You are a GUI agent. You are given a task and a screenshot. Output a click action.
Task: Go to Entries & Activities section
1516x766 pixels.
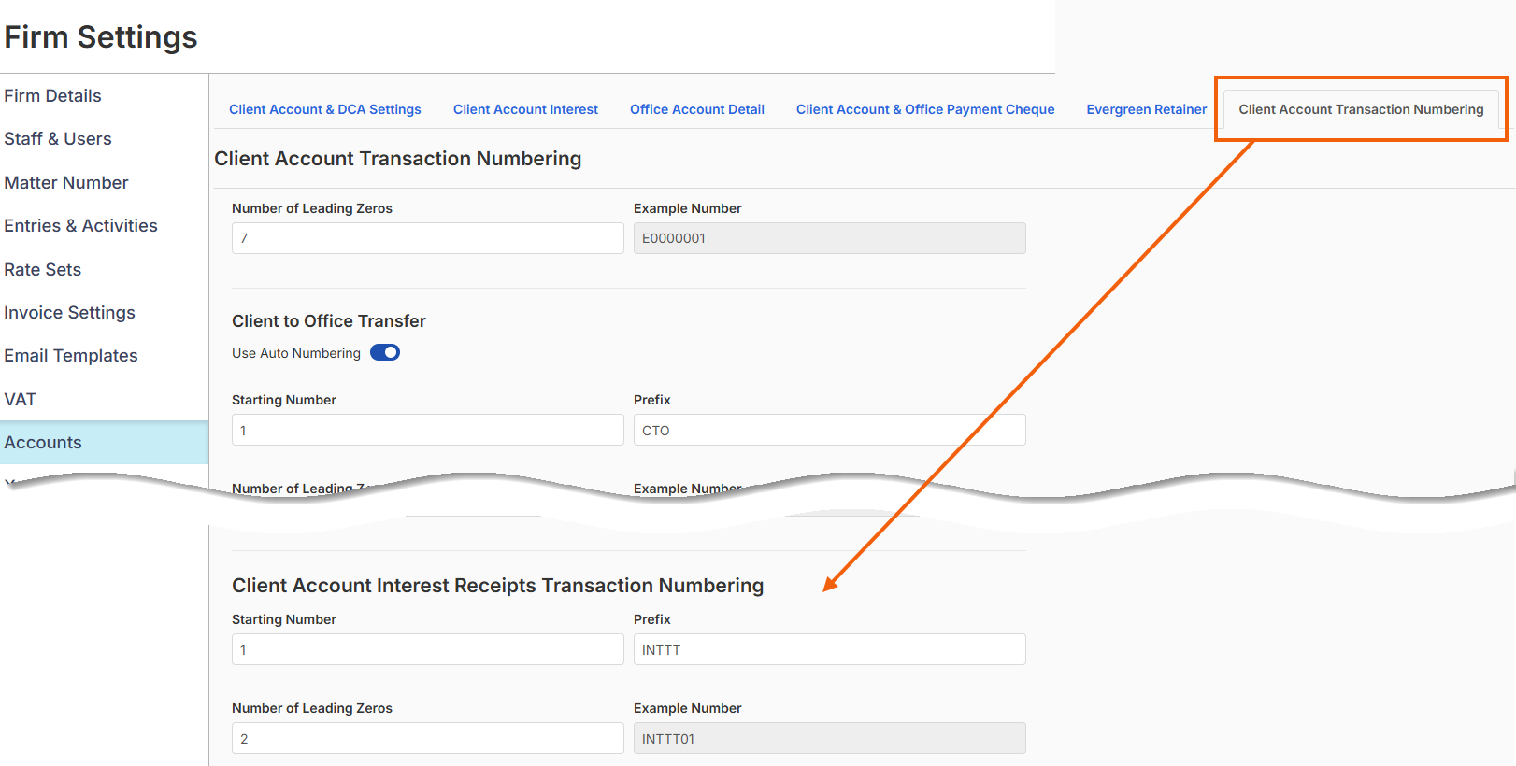[x=80, y=226]
